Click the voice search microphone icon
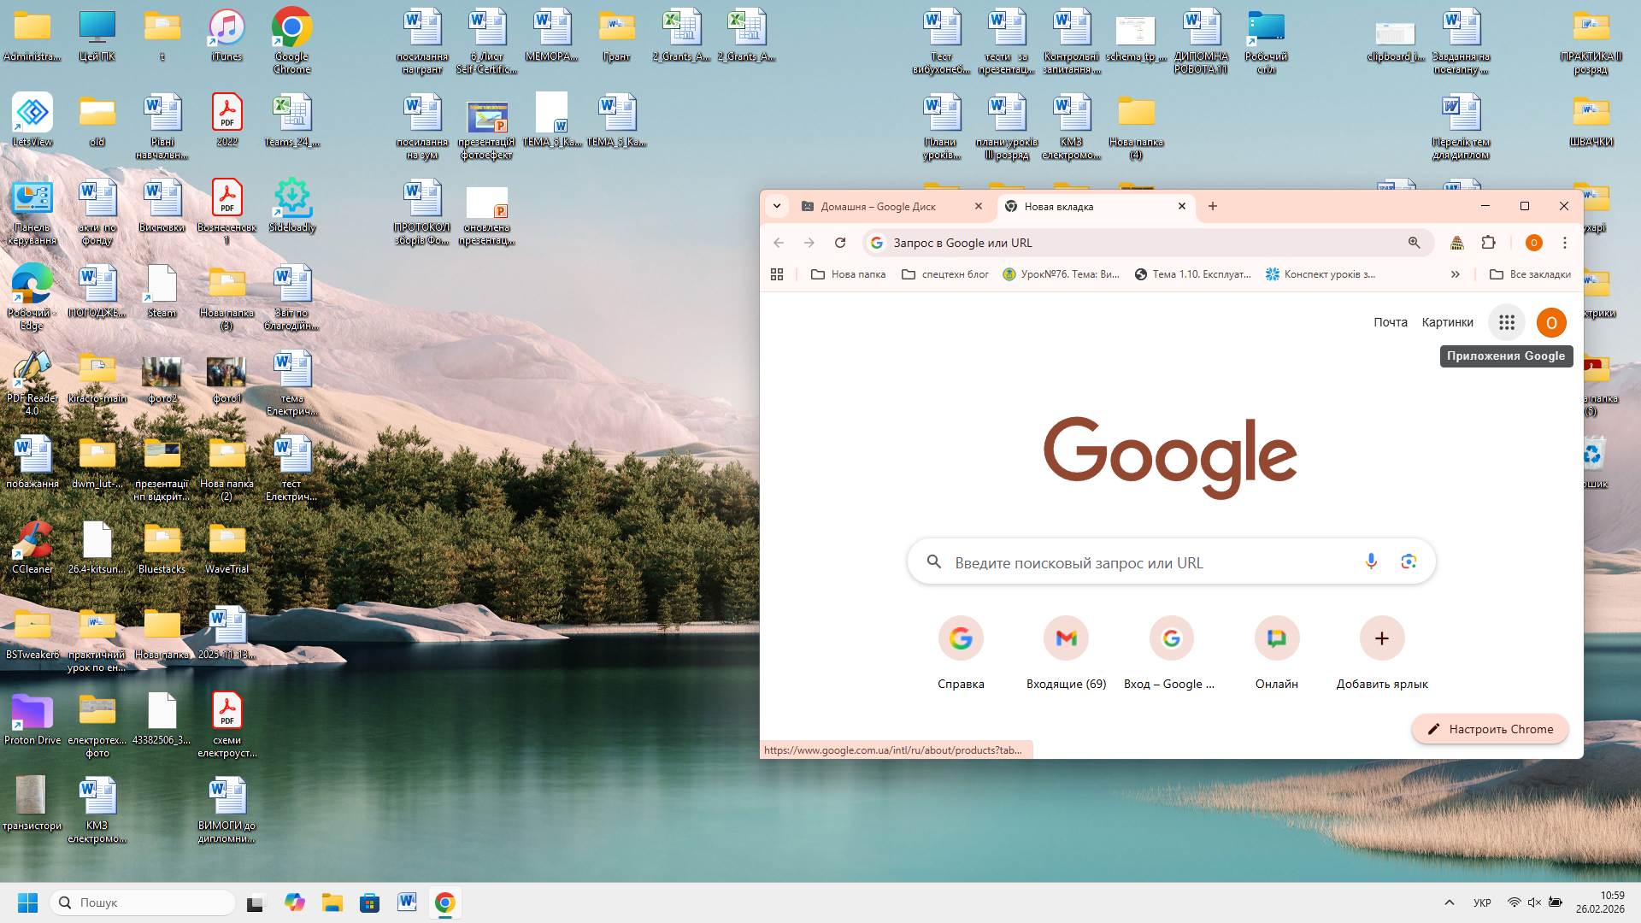The width and height of the screenshot is (1641, 923). point(1371,561)
